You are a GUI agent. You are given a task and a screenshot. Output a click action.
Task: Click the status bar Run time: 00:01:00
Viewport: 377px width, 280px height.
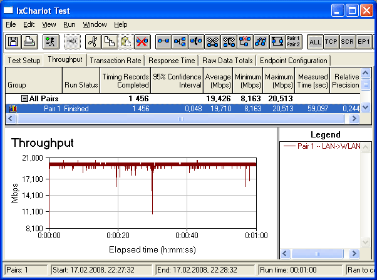point(300,270)
